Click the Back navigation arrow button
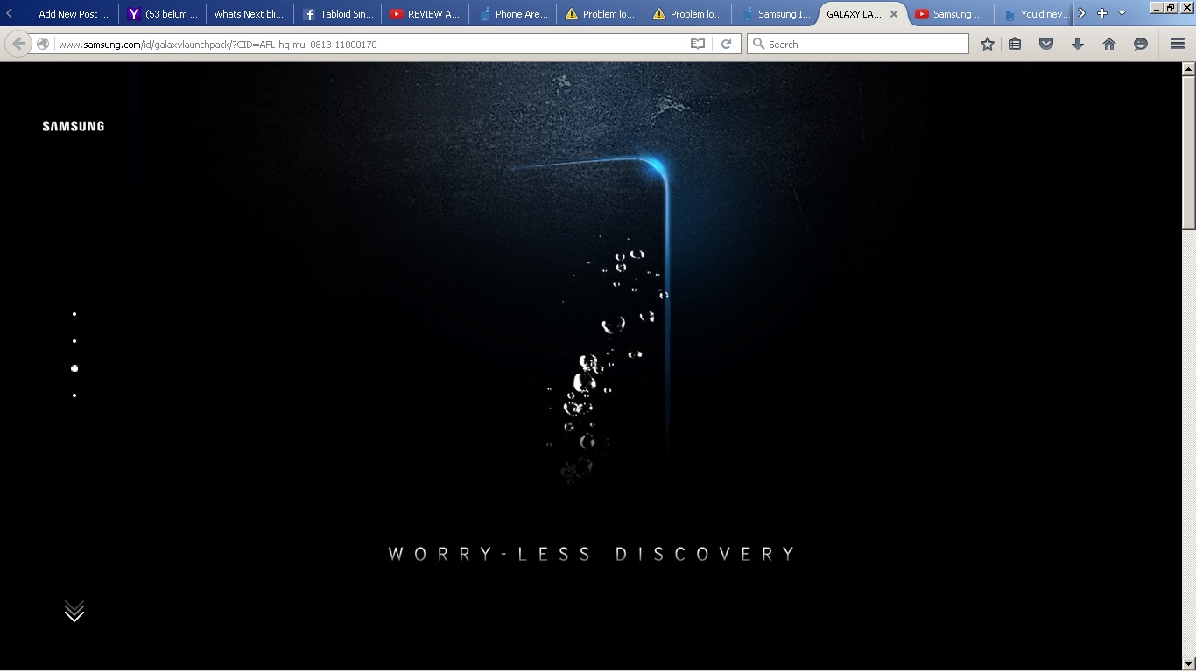 [18, 44]
